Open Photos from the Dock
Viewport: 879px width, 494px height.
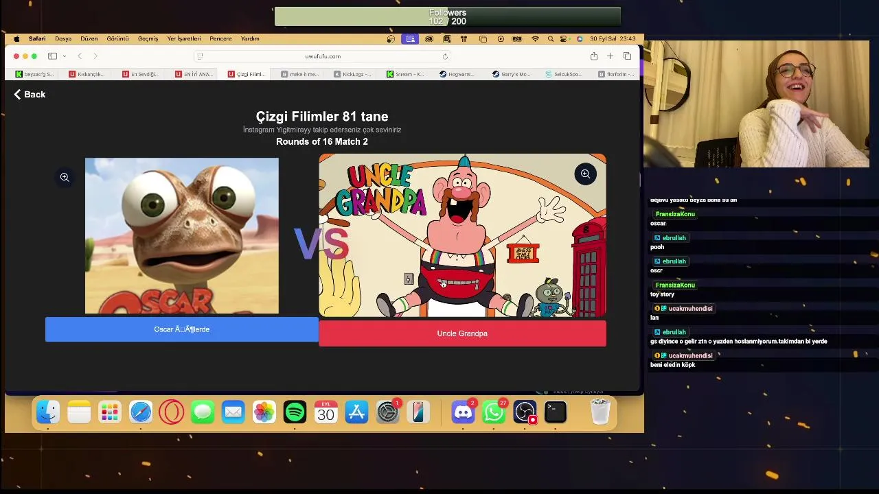[x=264, y=412]
